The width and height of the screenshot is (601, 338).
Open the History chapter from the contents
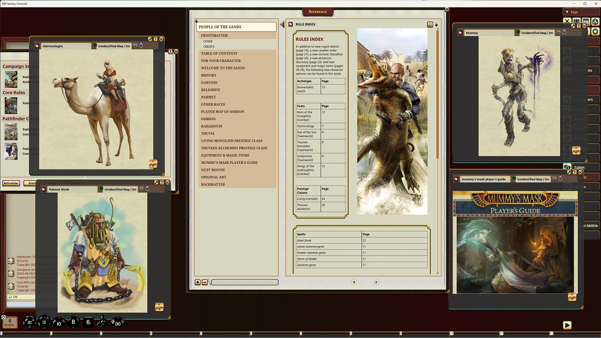[209, 75]
